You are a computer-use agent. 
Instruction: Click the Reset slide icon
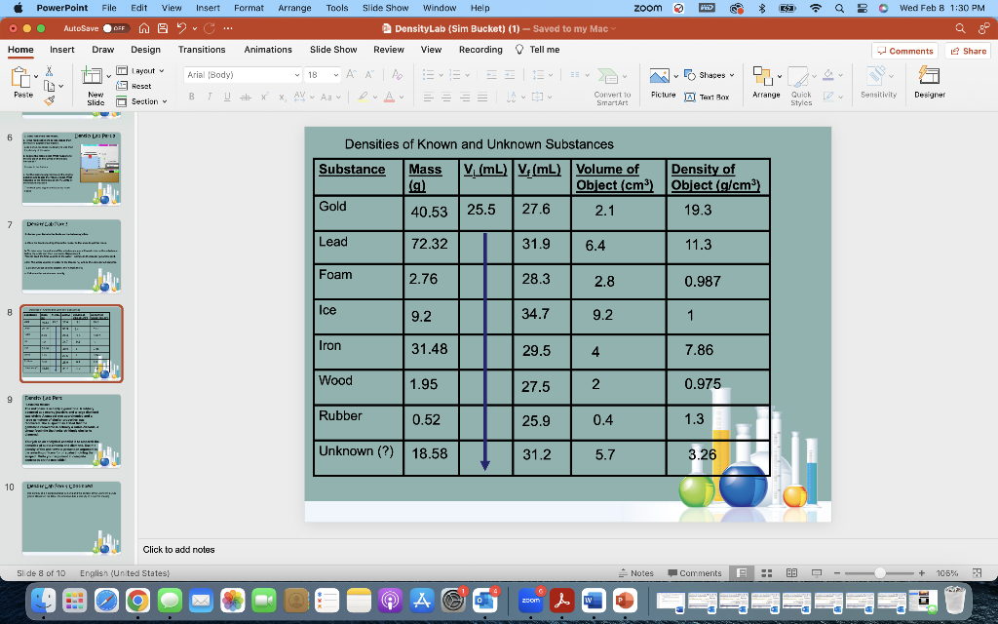click(122, 86)
